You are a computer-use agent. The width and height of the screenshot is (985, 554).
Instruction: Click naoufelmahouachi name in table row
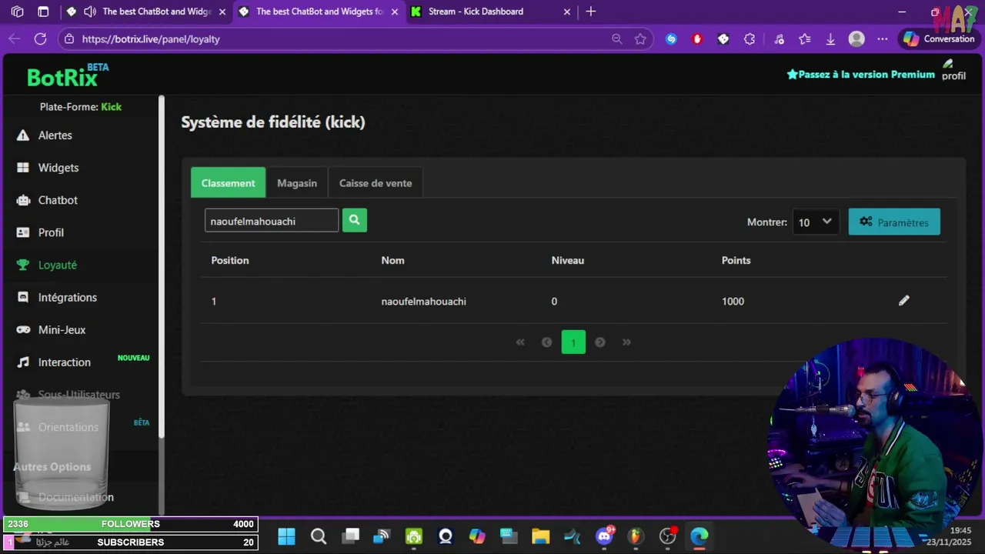pyautogui.click(x=423, y=302)
